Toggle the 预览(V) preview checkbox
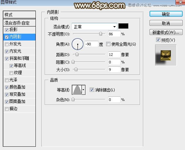 click(x=158, y=40)
